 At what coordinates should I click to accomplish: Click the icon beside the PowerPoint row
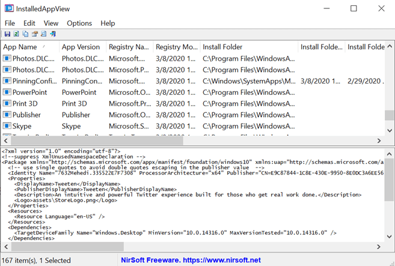pyautogui.click(x=7, y=92)
